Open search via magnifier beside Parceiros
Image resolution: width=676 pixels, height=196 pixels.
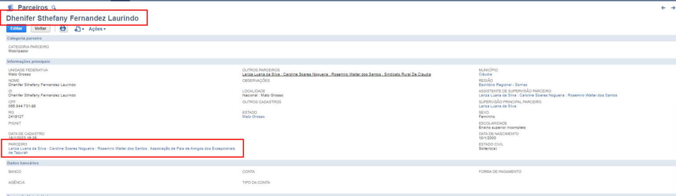54,7
